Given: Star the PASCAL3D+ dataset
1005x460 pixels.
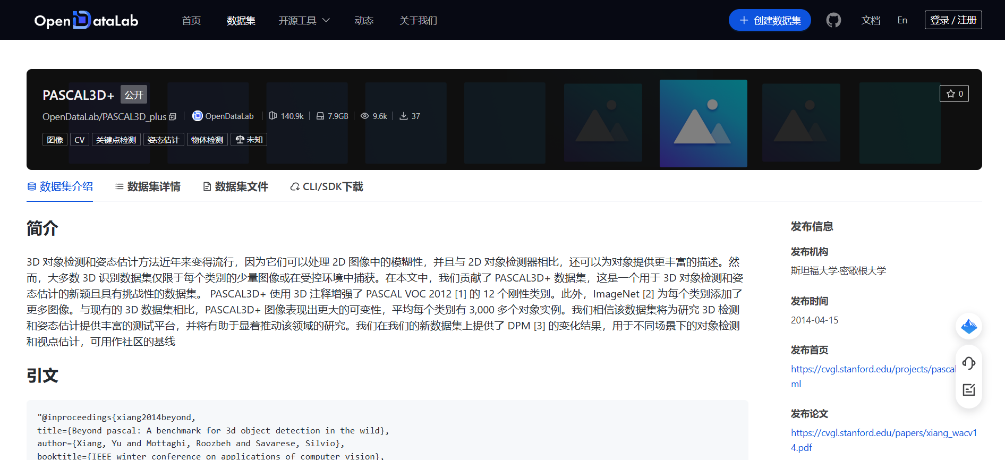Looking at the screenshot, I should 955,93.
